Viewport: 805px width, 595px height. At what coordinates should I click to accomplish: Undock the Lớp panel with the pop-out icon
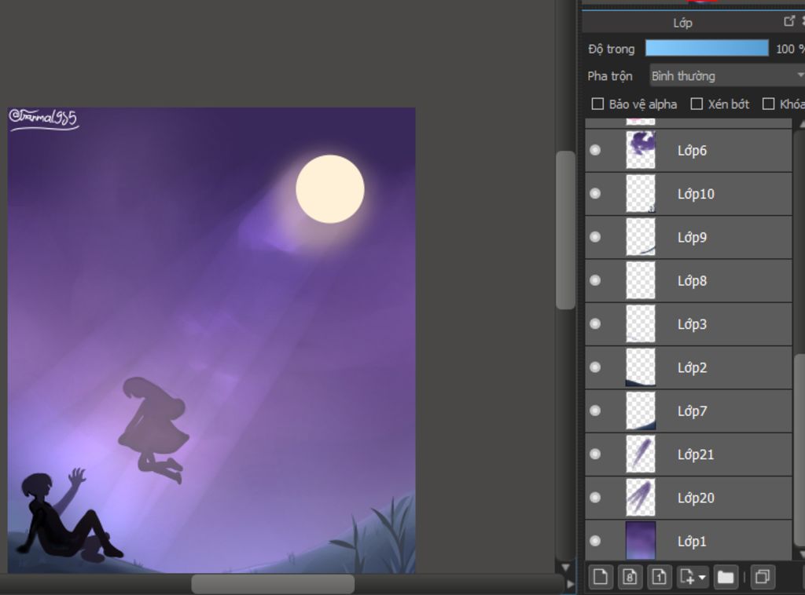[789, 22]
